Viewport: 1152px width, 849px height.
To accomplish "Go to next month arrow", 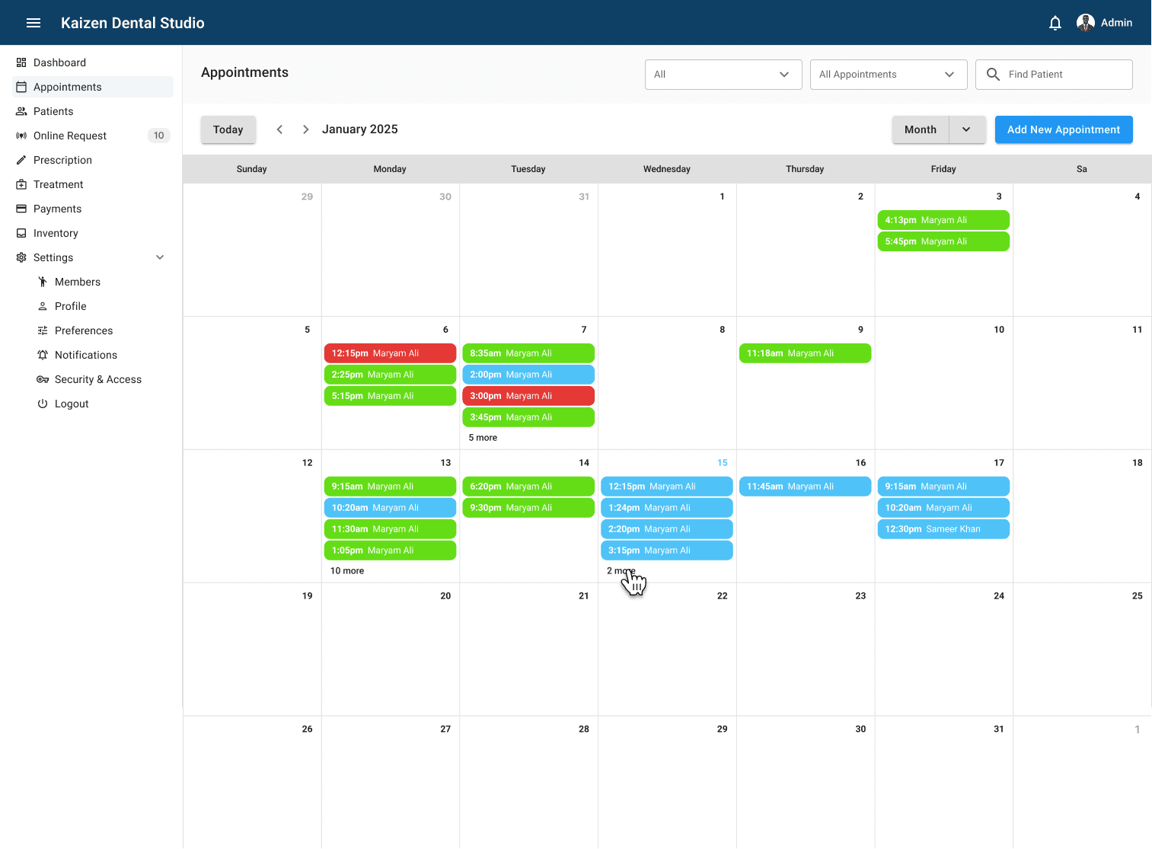I will click(305, 129).
